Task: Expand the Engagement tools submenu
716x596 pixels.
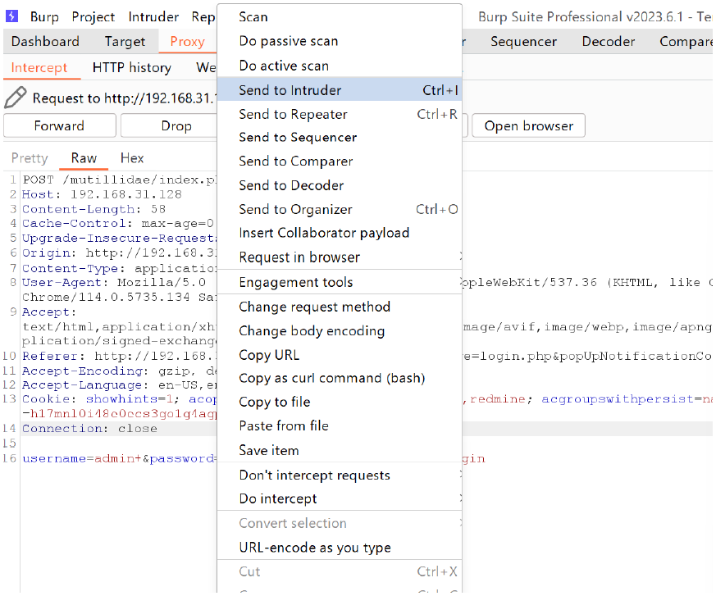Action: tap(340, 282)
